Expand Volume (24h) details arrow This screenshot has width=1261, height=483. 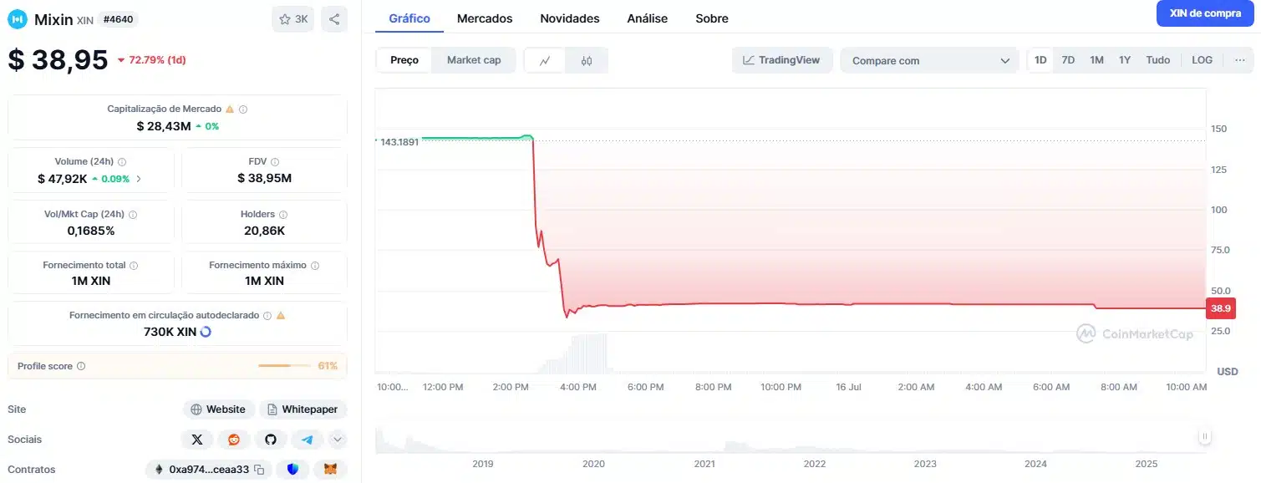139,179
